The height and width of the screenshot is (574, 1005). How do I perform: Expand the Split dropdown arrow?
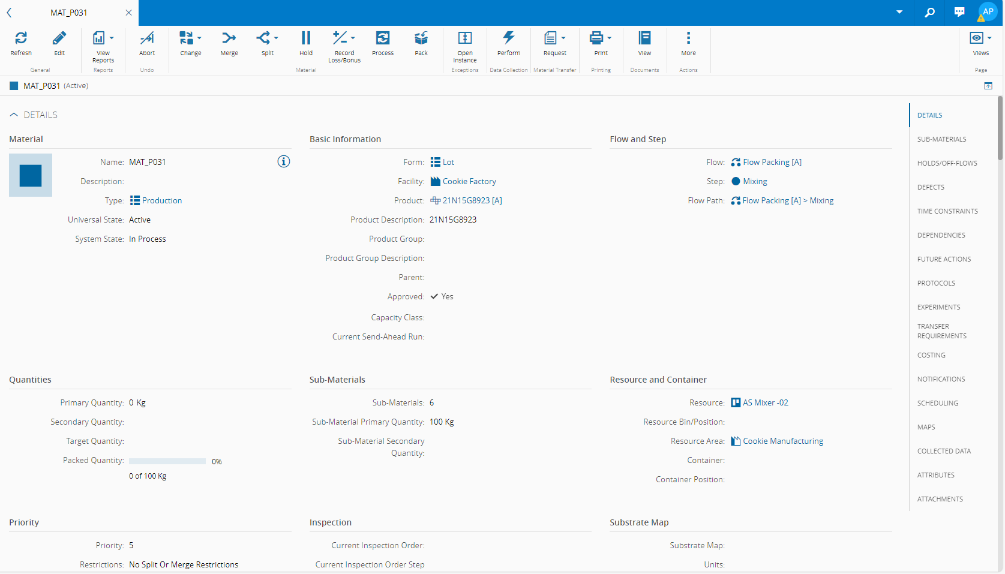(276, 38)
